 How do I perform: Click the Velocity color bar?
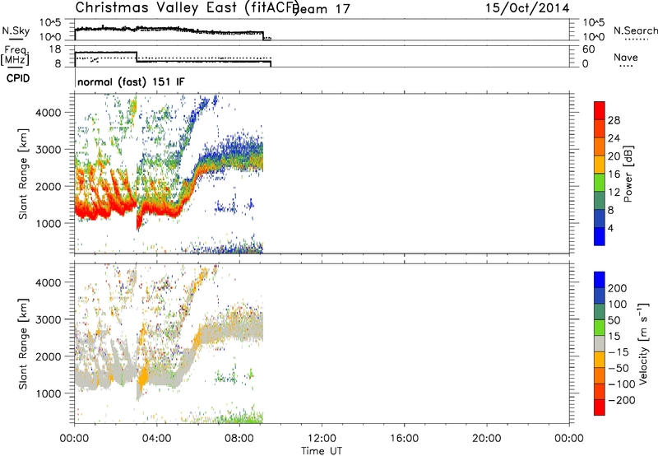point(600,343)
